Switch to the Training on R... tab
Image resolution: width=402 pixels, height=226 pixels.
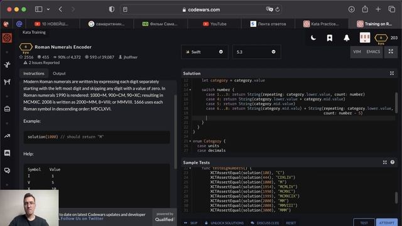point(374,24)
